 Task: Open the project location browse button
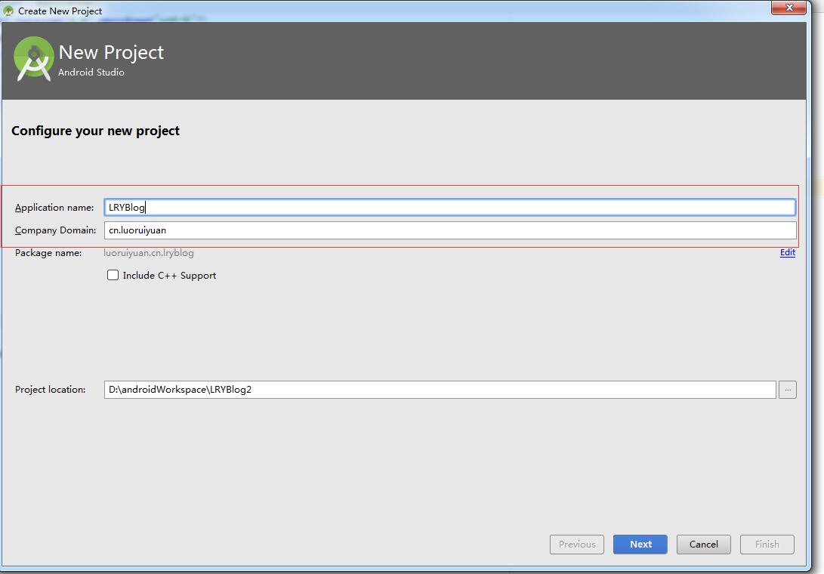click(787, 390)
